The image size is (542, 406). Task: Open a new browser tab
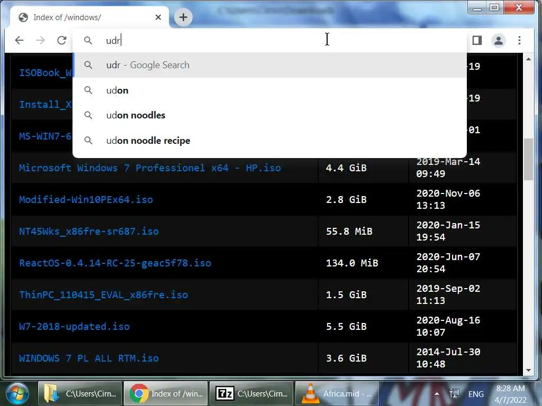pyautogui.click(x=183, y=17)
